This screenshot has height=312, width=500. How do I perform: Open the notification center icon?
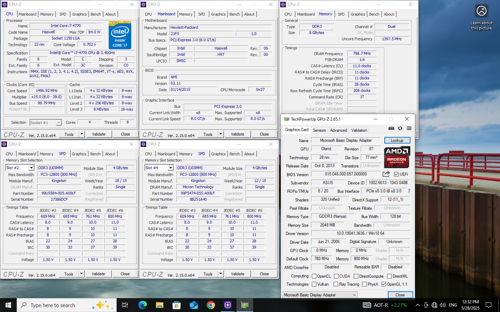[x=489, y=305]
